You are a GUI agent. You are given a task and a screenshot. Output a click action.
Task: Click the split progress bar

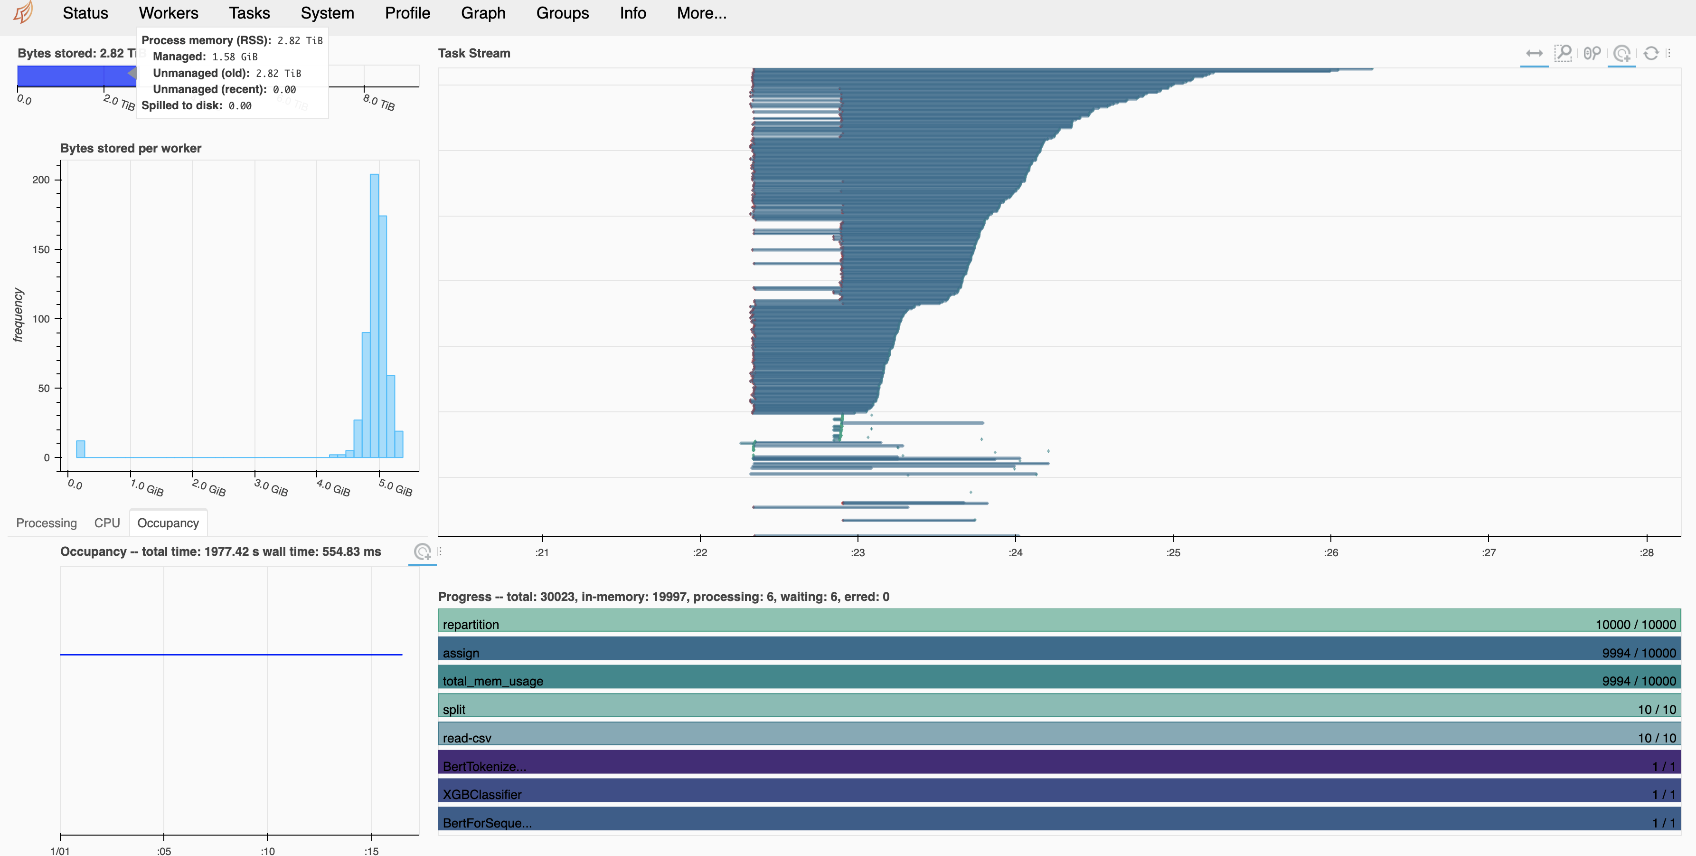(x=1059, y=705)
